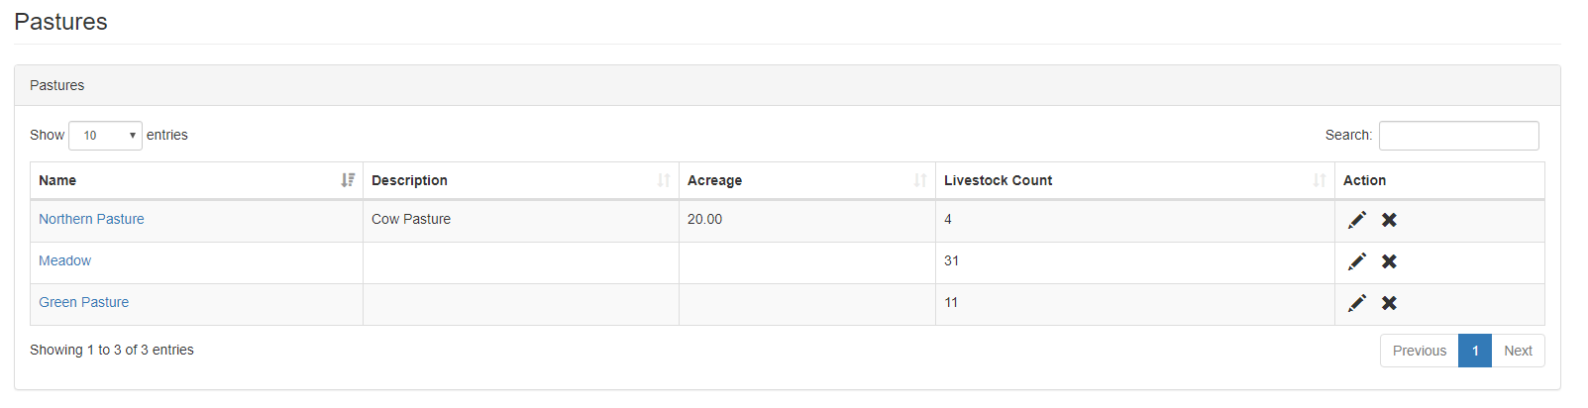Viewport: 1588px width, 408px height.
Task: Sort the table by the Name column icon
Action: 348,180
